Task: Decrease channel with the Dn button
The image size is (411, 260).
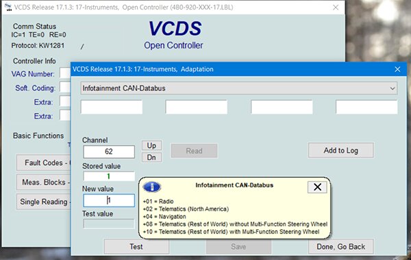Action: (x=151, y=157)
